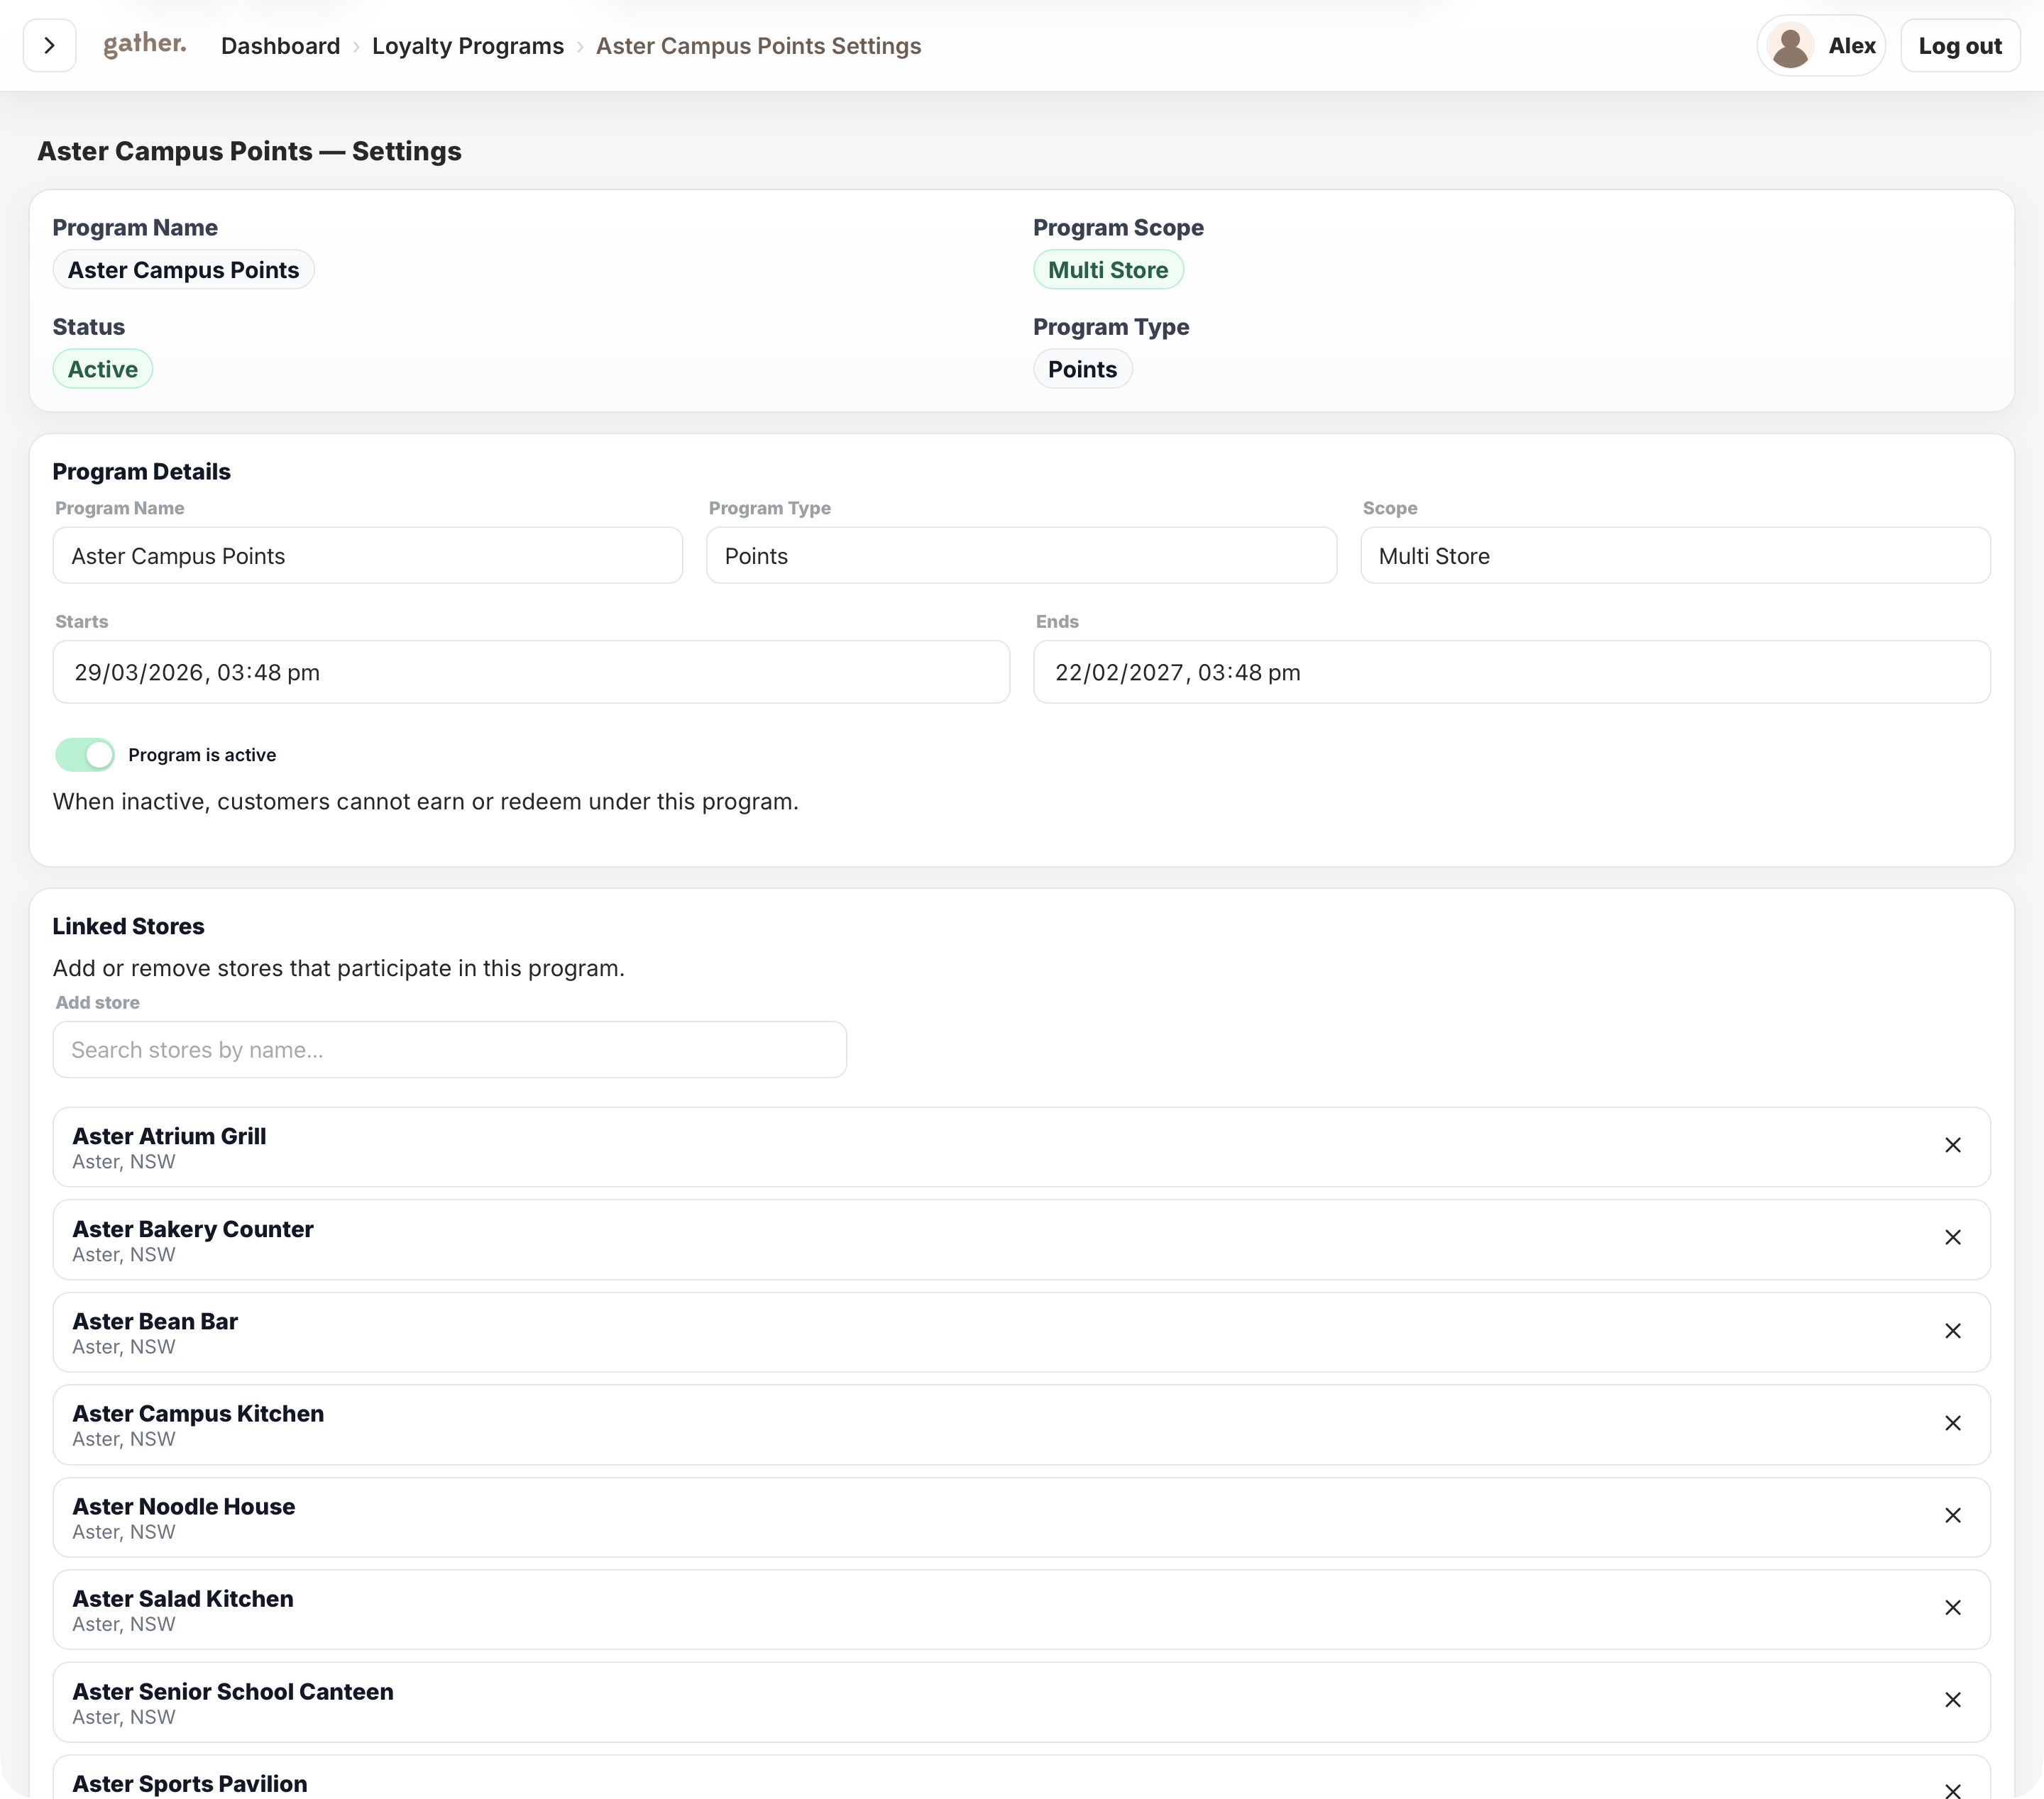The image size is (2044, 1799).
Task: Open the Dashboard breadcrumb
Action: tap(280, 46)
